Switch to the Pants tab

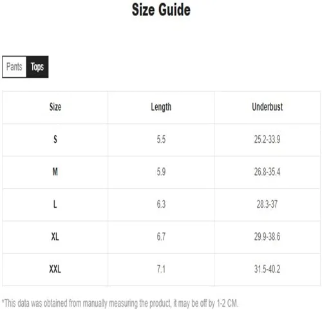[14, 67]
